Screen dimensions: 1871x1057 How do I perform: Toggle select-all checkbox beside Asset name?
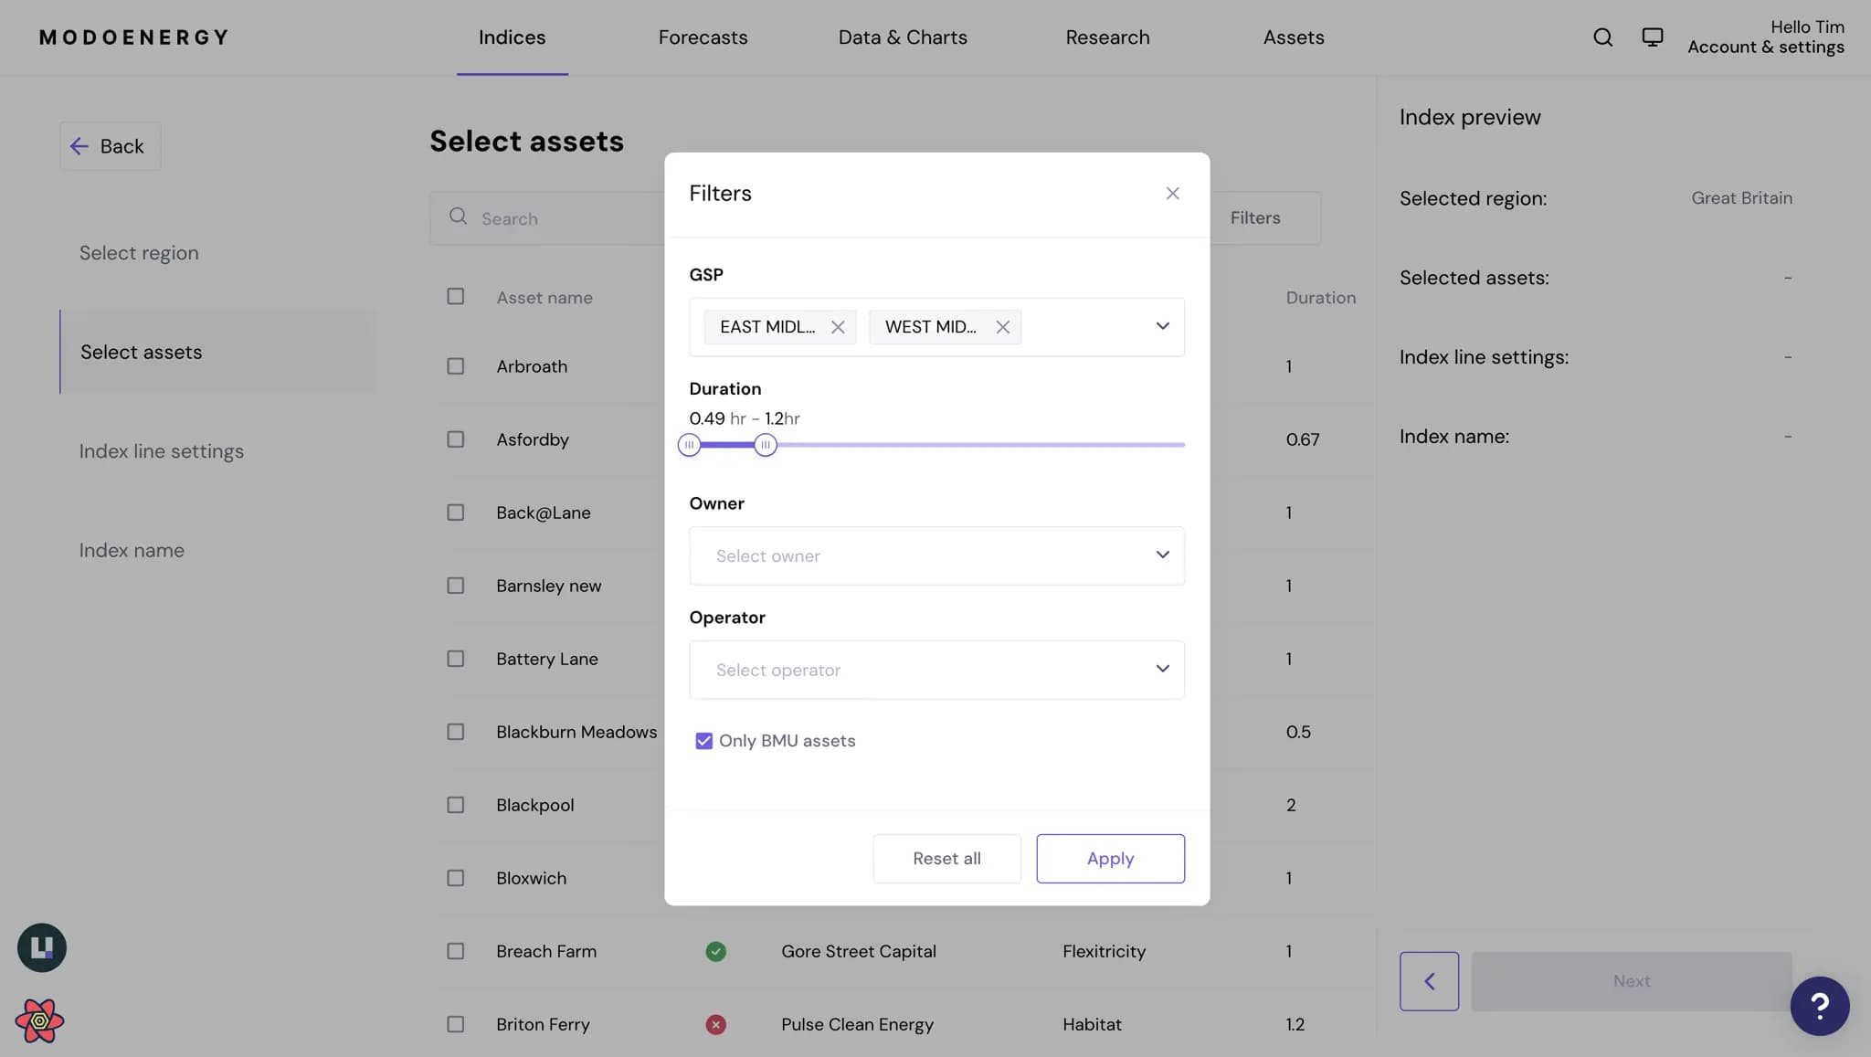(455, 296)
